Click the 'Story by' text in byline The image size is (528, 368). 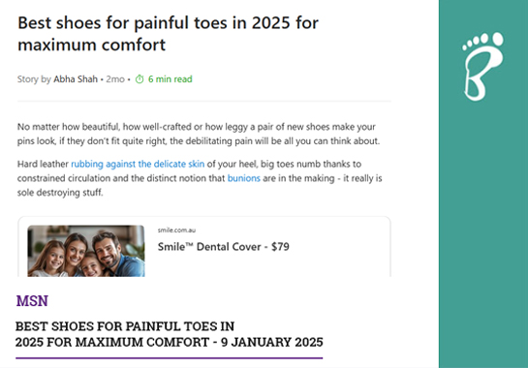[34, 79]
